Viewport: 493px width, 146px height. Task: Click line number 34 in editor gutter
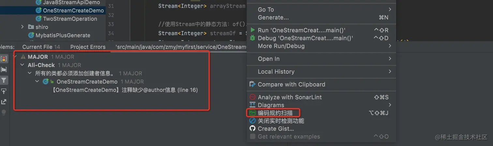111,33
